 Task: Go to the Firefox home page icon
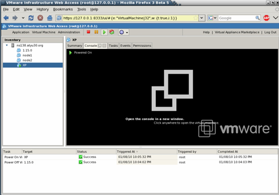click(x=50, y=18)
